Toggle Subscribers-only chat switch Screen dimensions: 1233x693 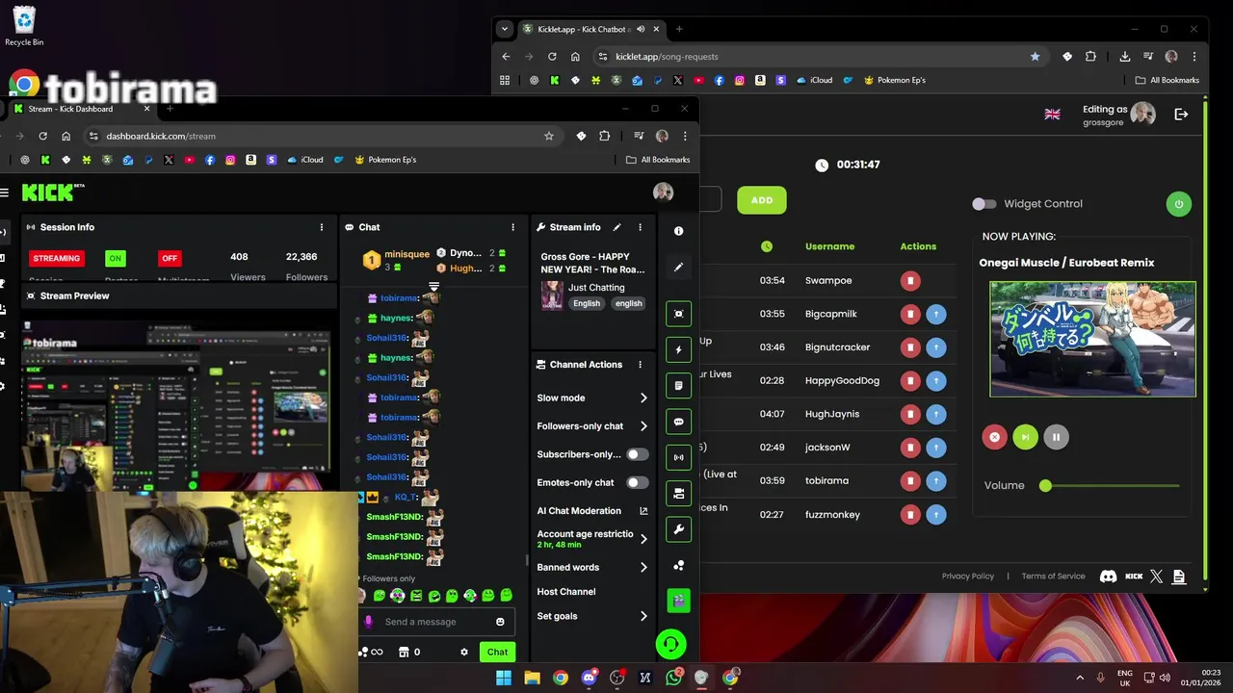point(637,454)
